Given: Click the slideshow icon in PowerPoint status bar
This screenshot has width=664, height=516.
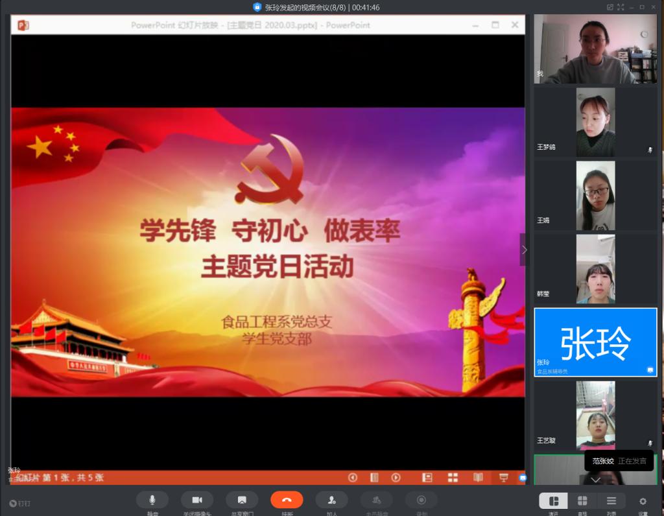Looking at the screenshot, I should [x=503, y=478].
